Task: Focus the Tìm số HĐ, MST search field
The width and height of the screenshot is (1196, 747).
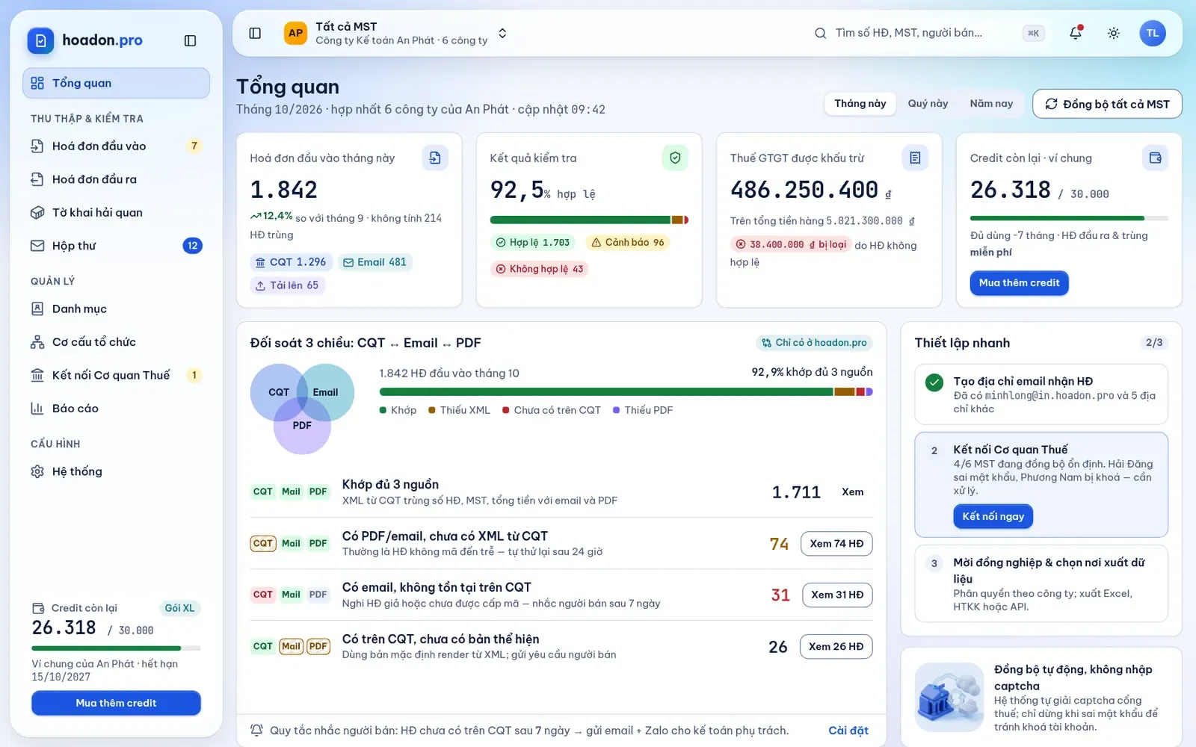Action: pyautogui.click(x=928, y=33)
